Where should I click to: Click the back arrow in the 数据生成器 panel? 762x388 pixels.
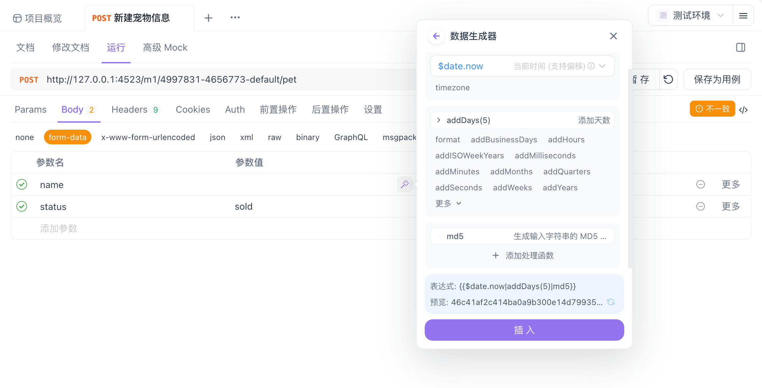436,36
